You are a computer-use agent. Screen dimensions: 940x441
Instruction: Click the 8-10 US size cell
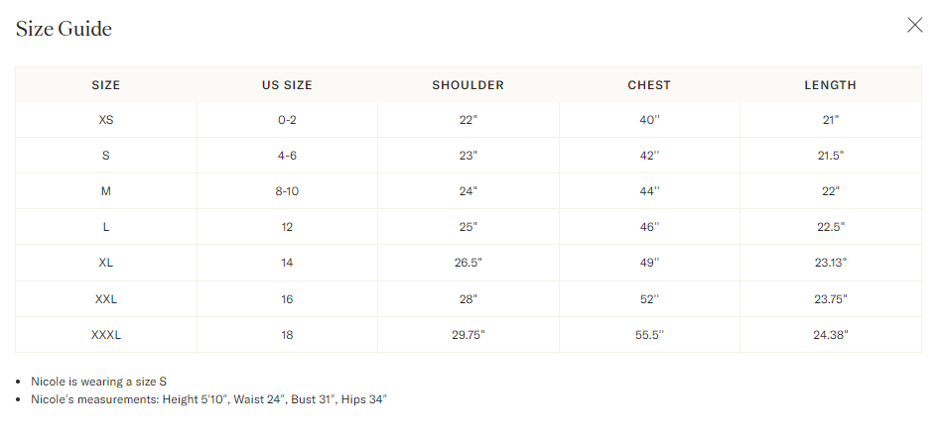pyautogui.click(x=287, y=191)
